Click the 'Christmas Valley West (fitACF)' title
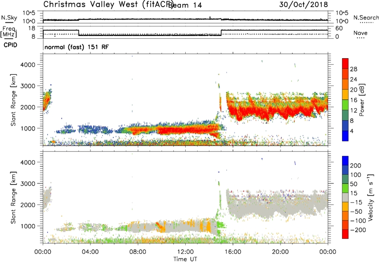 [108, 5]
